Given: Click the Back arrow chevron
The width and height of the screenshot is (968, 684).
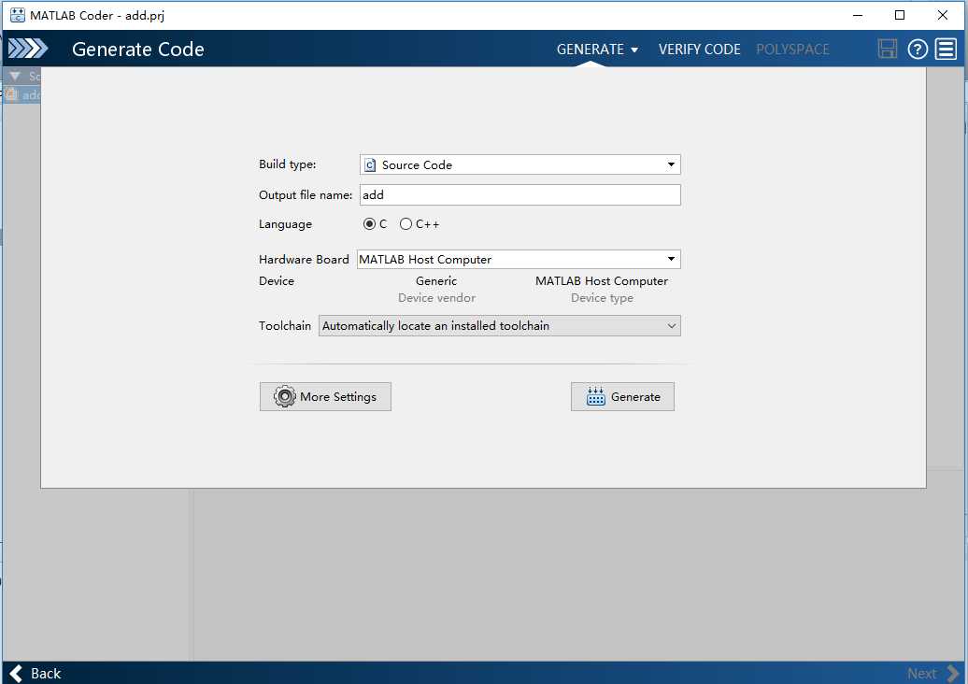Looking at the screenshot, I should (17, 673).
